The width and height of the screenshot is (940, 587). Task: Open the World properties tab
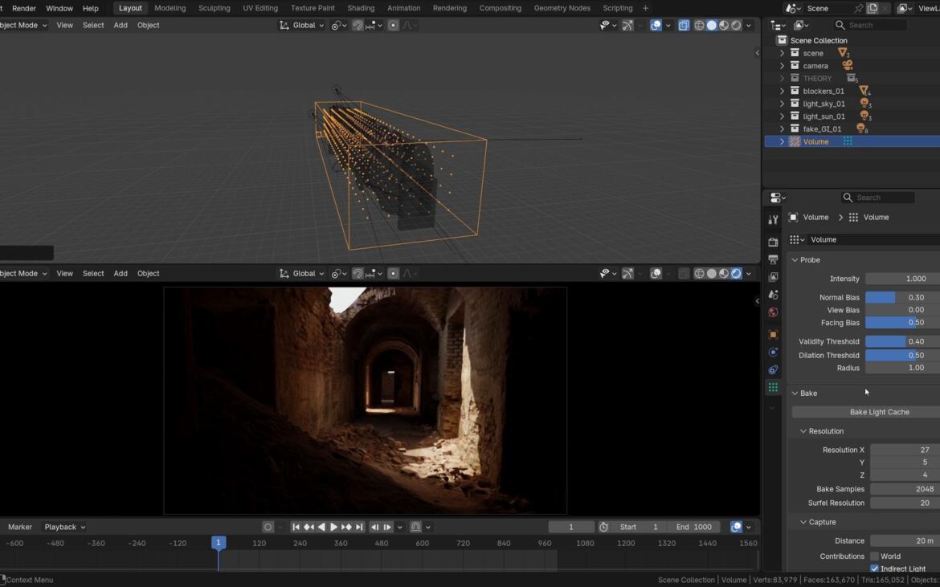click(773, 312)
